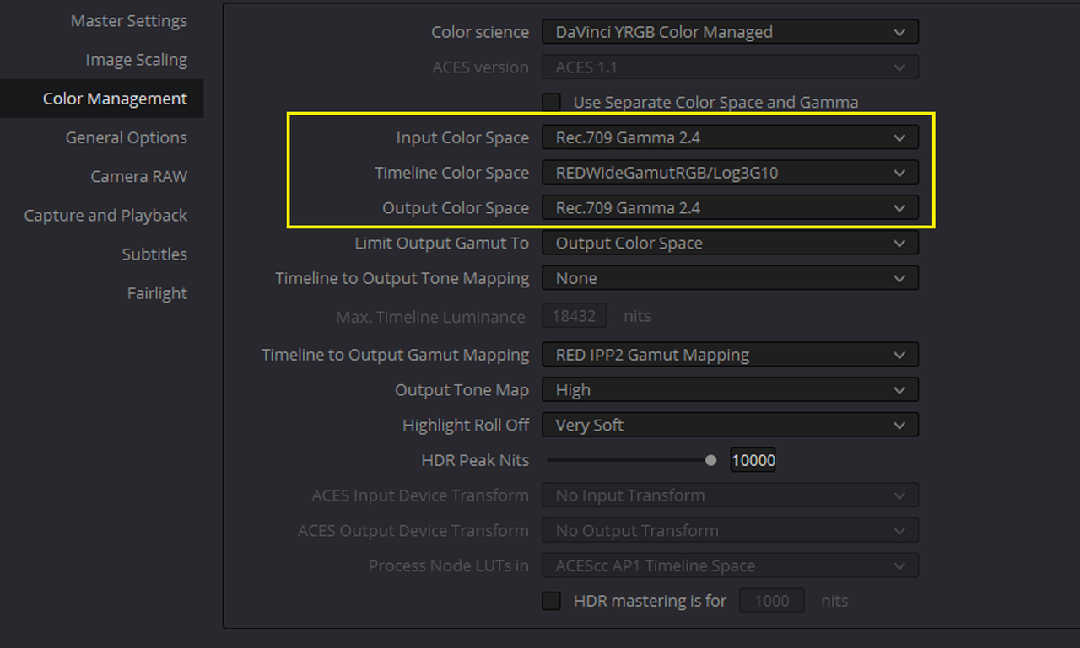Viewport: 1080px width, 648px height.
Task: Open Image Scaling section
Action: click(136, 60)
